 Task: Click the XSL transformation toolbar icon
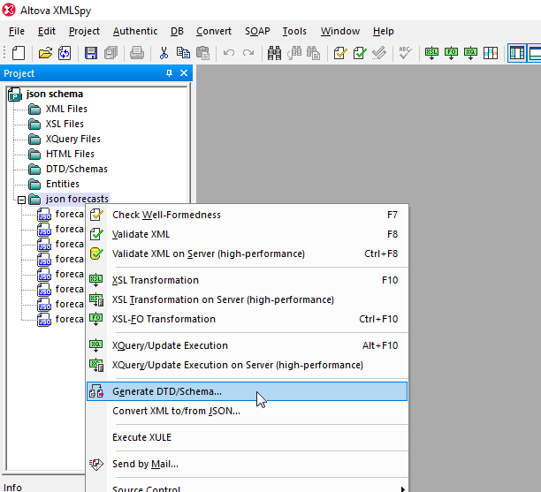432,53
